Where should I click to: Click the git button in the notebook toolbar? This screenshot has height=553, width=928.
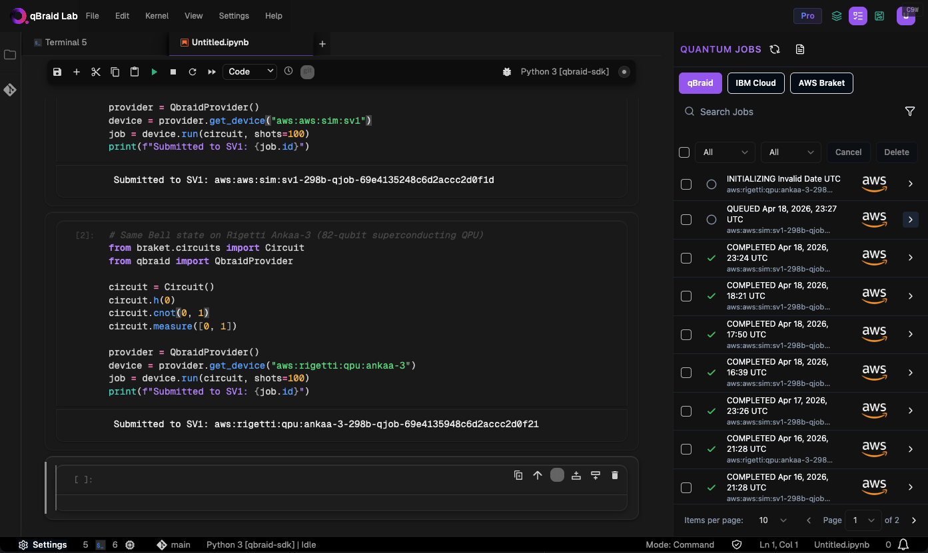click(x=307, y=71)
